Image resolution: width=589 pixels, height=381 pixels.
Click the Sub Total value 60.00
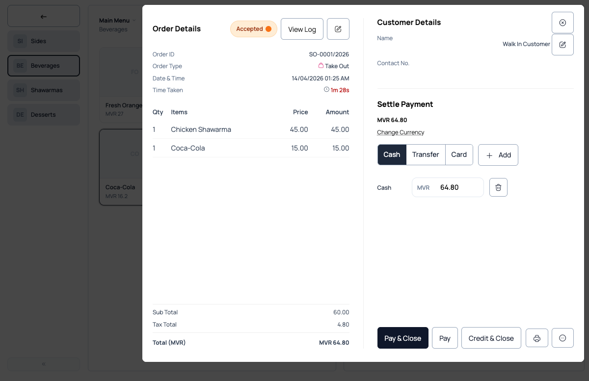pyautogui.click(x=341, y=312)
